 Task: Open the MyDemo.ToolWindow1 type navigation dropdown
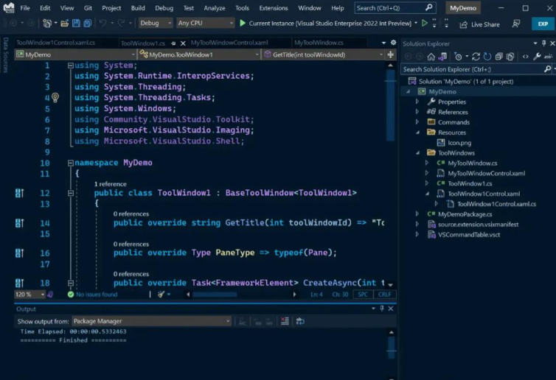click(199, 54)
